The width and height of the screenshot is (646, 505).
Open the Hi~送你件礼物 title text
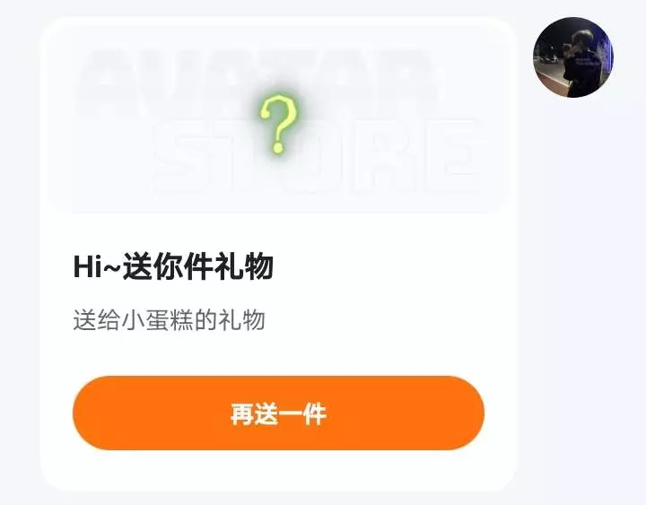173,267
